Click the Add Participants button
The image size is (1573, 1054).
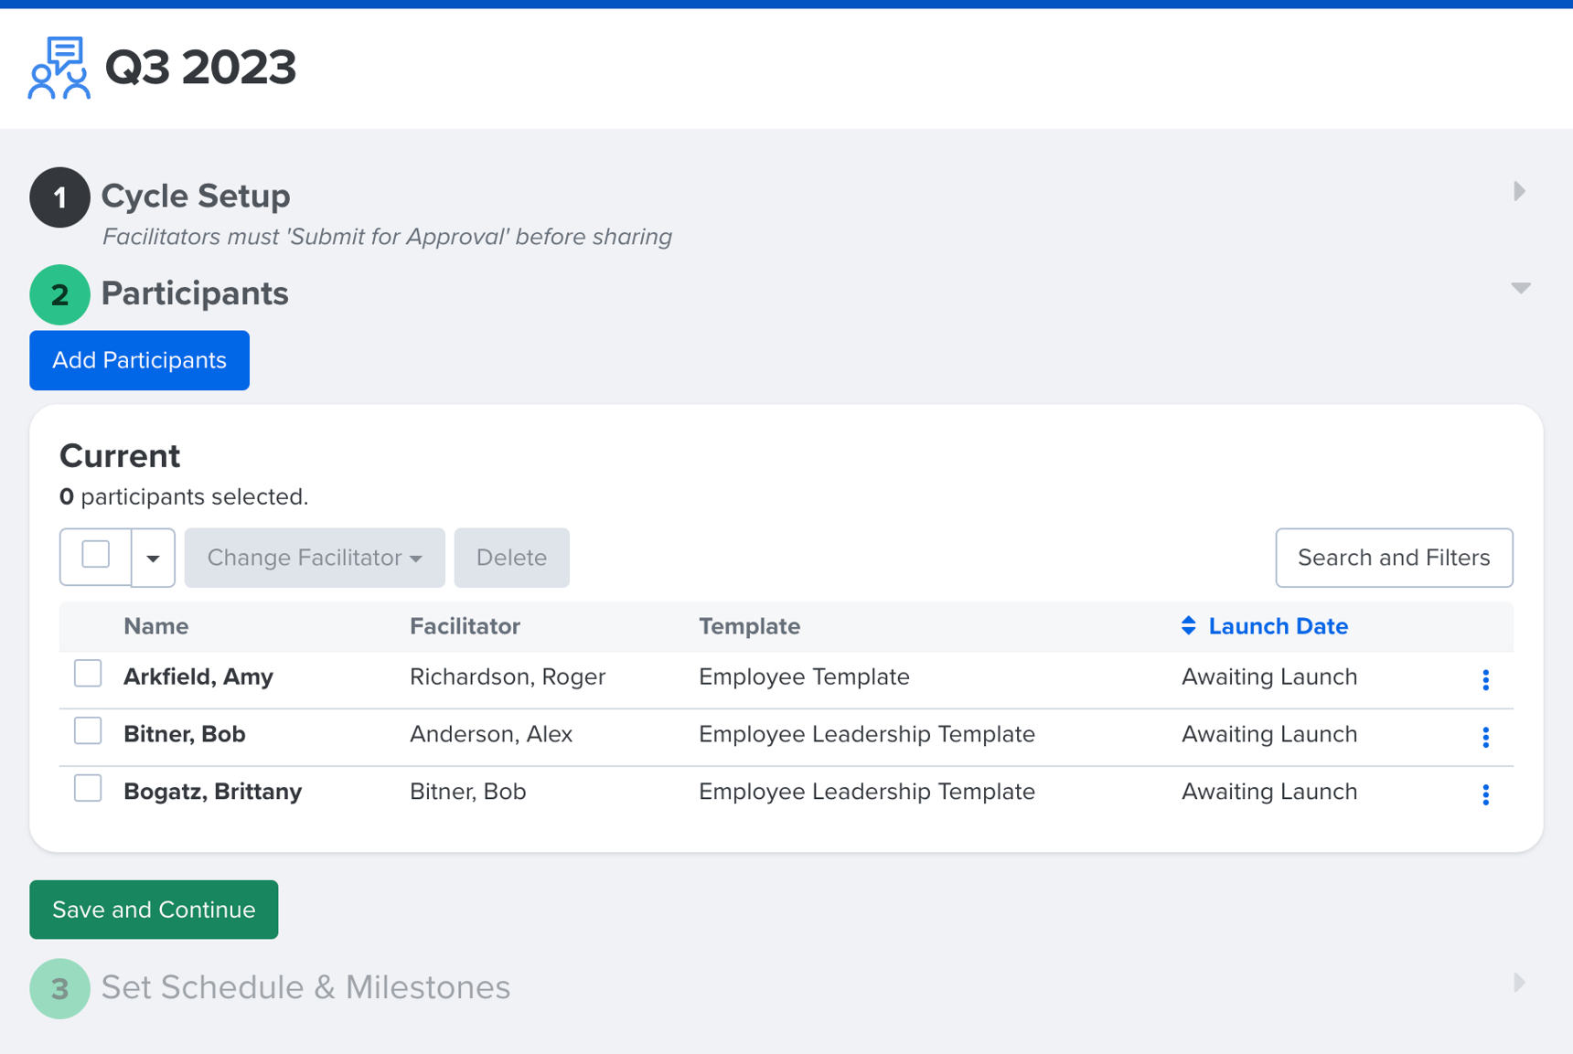(x=139, y=360)
